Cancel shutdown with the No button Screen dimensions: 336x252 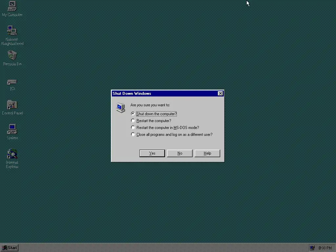pos(180,153)
